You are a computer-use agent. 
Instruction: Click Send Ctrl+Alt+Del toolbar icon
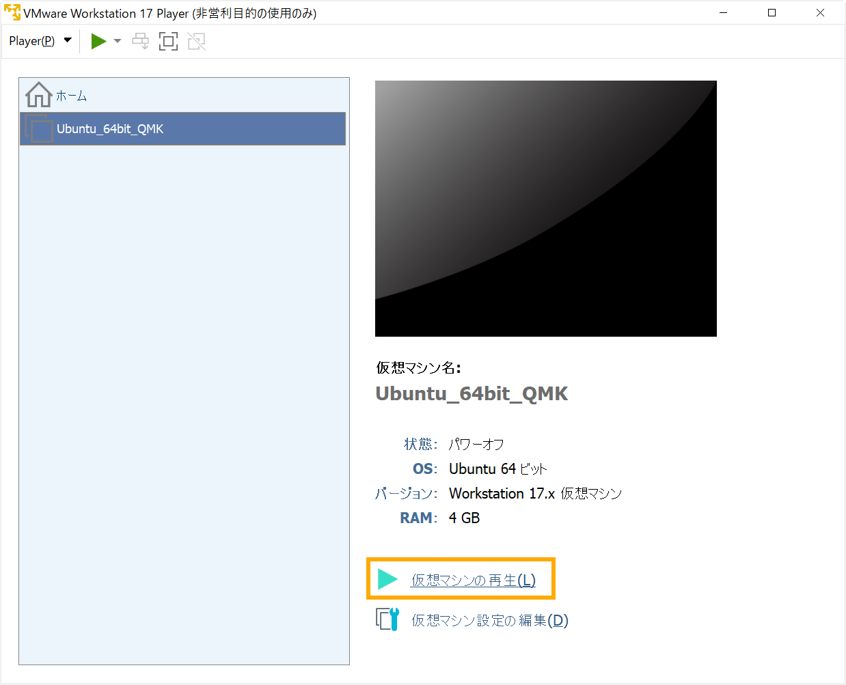[140, 41]
